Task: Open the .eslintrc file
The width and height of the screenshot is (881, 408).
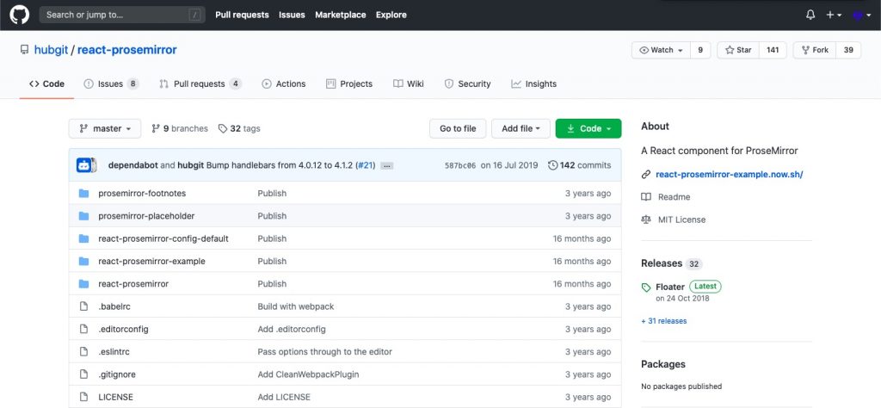Action: click(116, 352)
